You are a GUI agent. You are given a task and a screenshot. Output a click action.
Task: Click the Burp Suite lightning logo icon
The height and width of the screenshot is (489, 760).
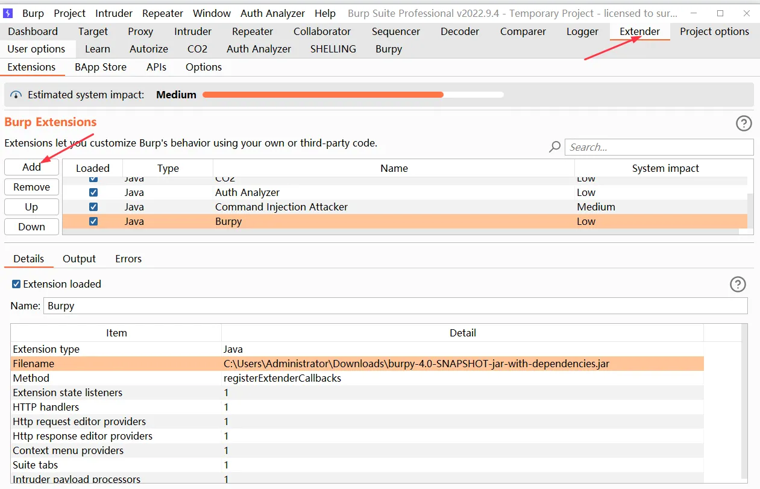(x=8, y=13)
